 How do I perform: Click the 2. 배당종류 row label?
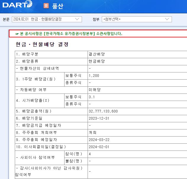point(27,61)
